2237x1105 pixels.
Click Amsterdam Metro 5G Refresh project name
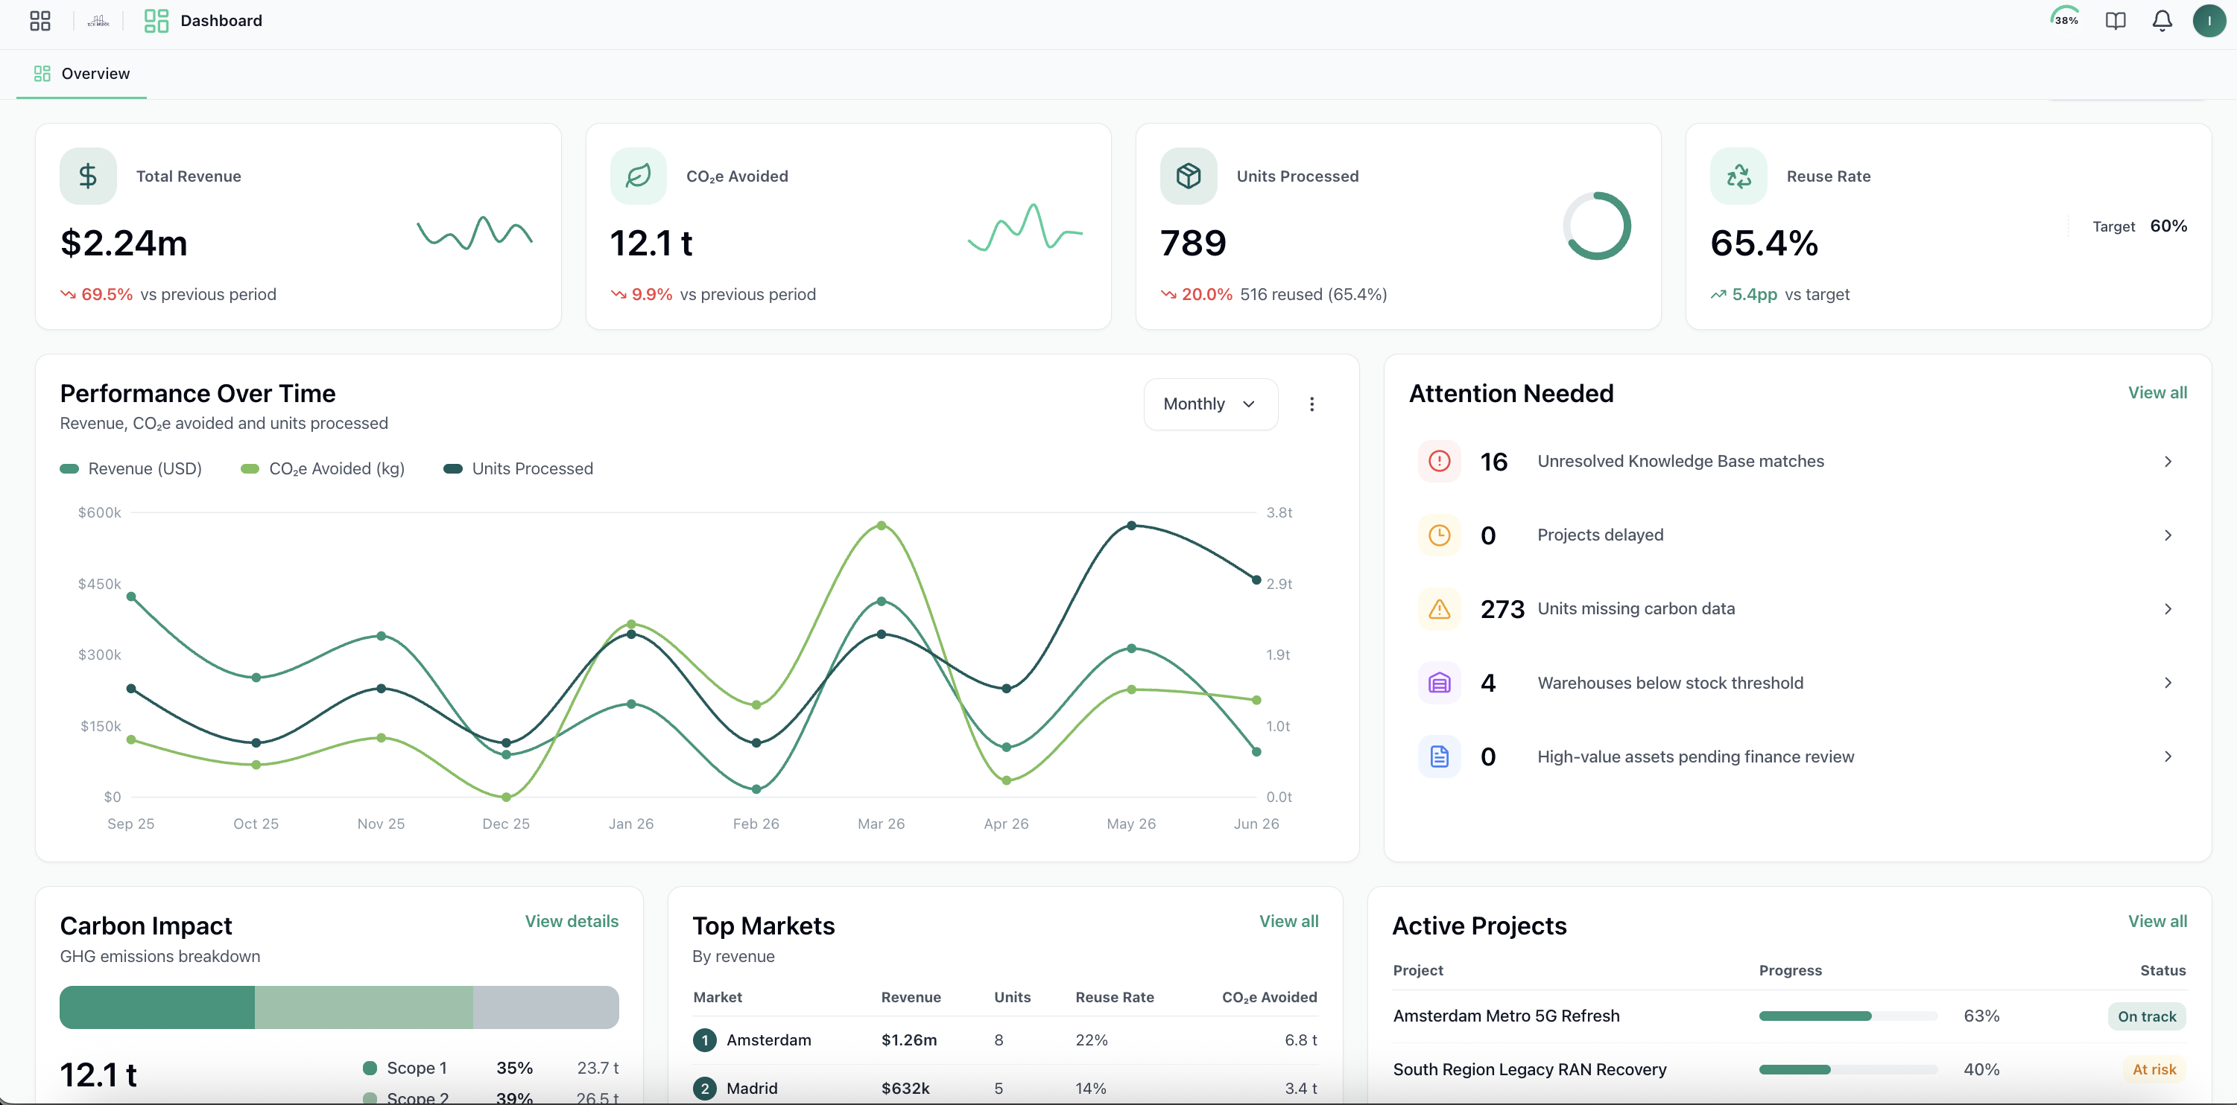point(1506,1016)
